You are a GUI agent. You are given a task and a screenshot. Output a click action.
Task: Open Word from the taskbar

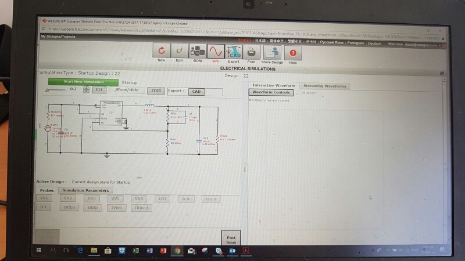point(149,251)
